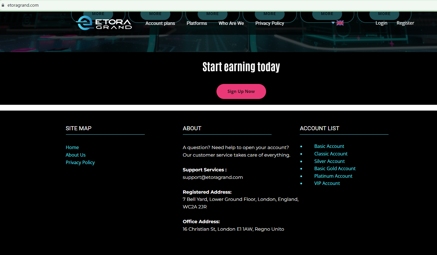Click the UK flag language icon
The image size is (437, 255).
340,23
